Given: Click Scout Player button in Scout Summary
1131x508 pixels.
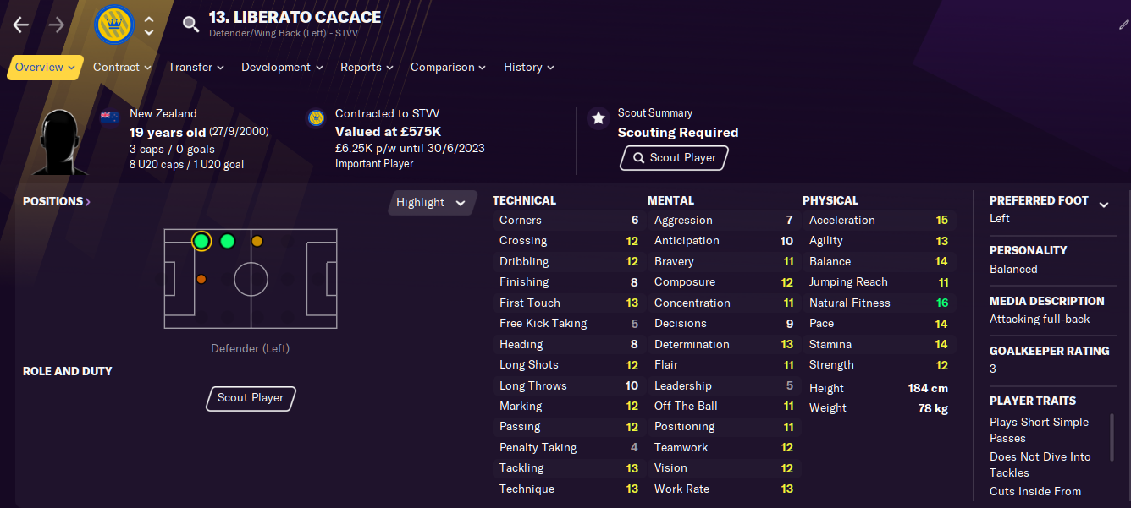Looking at the screenshot, I should 674,158.
